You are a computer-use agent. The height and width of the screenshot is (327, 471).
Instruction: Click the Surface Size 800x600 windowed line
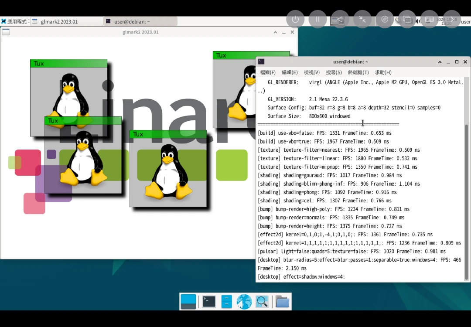(309, 116)
